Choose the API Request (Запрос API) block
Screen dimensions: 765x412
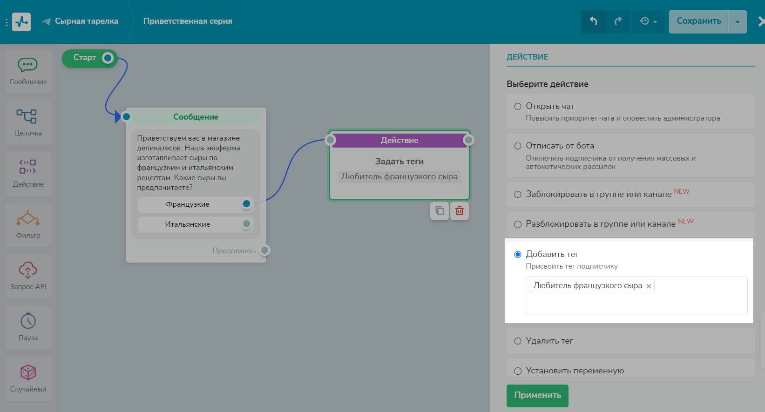28,275
